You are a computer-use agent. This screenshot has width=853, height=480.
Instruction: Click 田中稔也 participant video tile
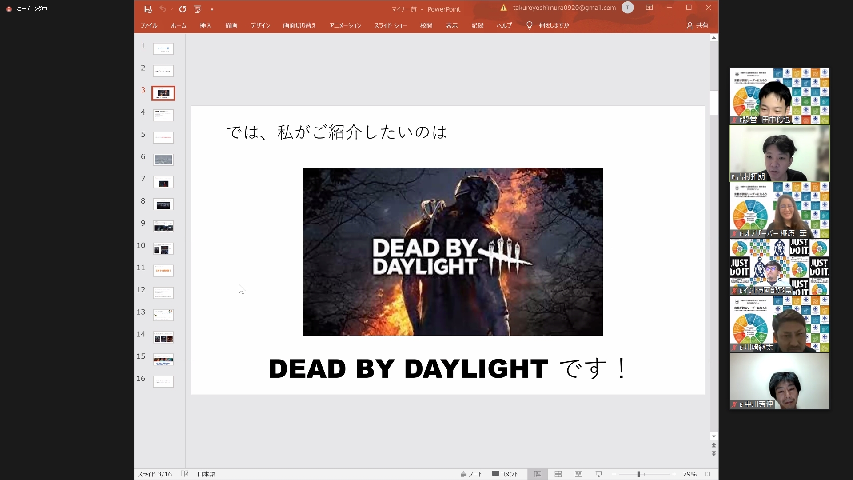pyautogui.click(x=780, y=96)
